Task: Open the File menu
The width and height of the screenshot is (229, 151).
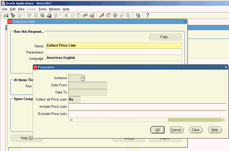Action: tap(5, 9)
